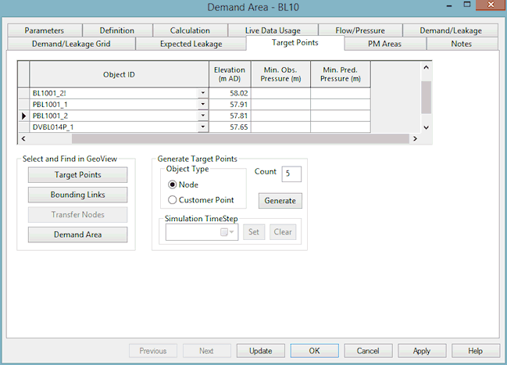Click the horizontal scroll left arrow
The width and height of the screenshot is (507, 365).
pyautogui.click(x=23, y=138)
